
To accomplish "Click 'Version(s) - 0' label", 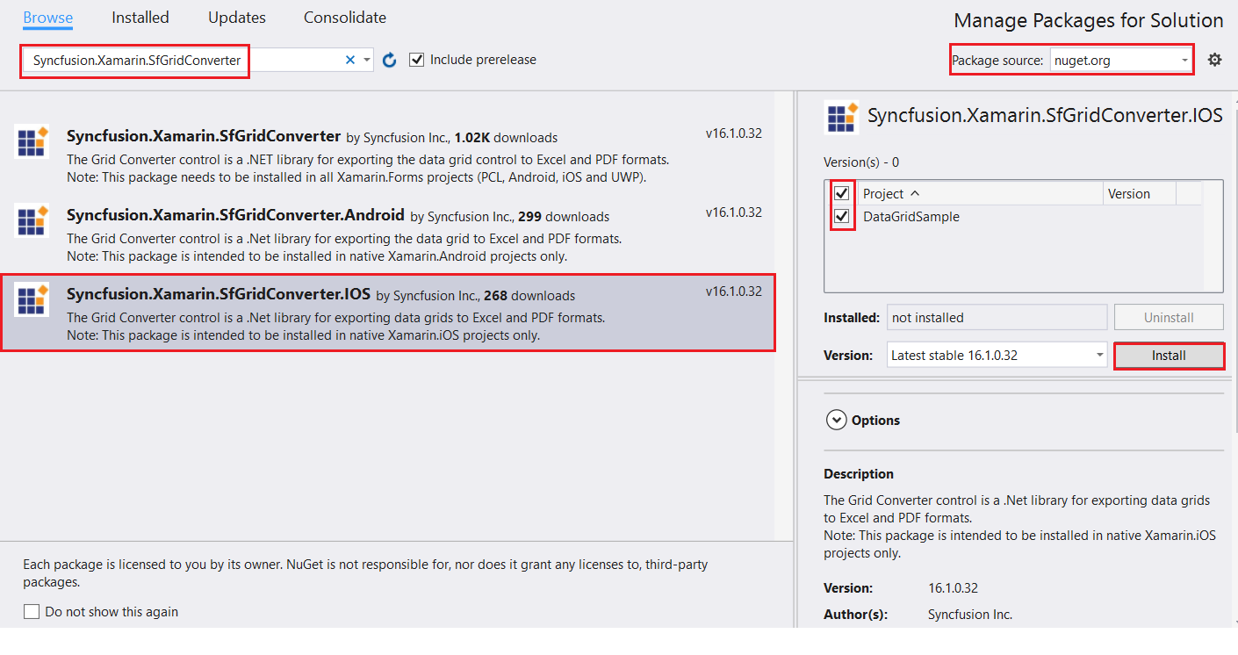I will pos(861,162).
